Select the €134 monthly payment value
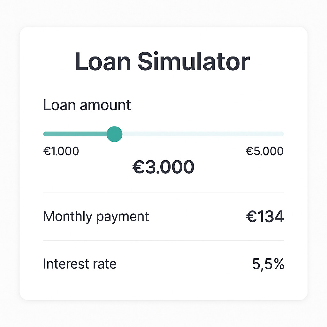Viewport: 327px width, 327px height. [265, 217]
